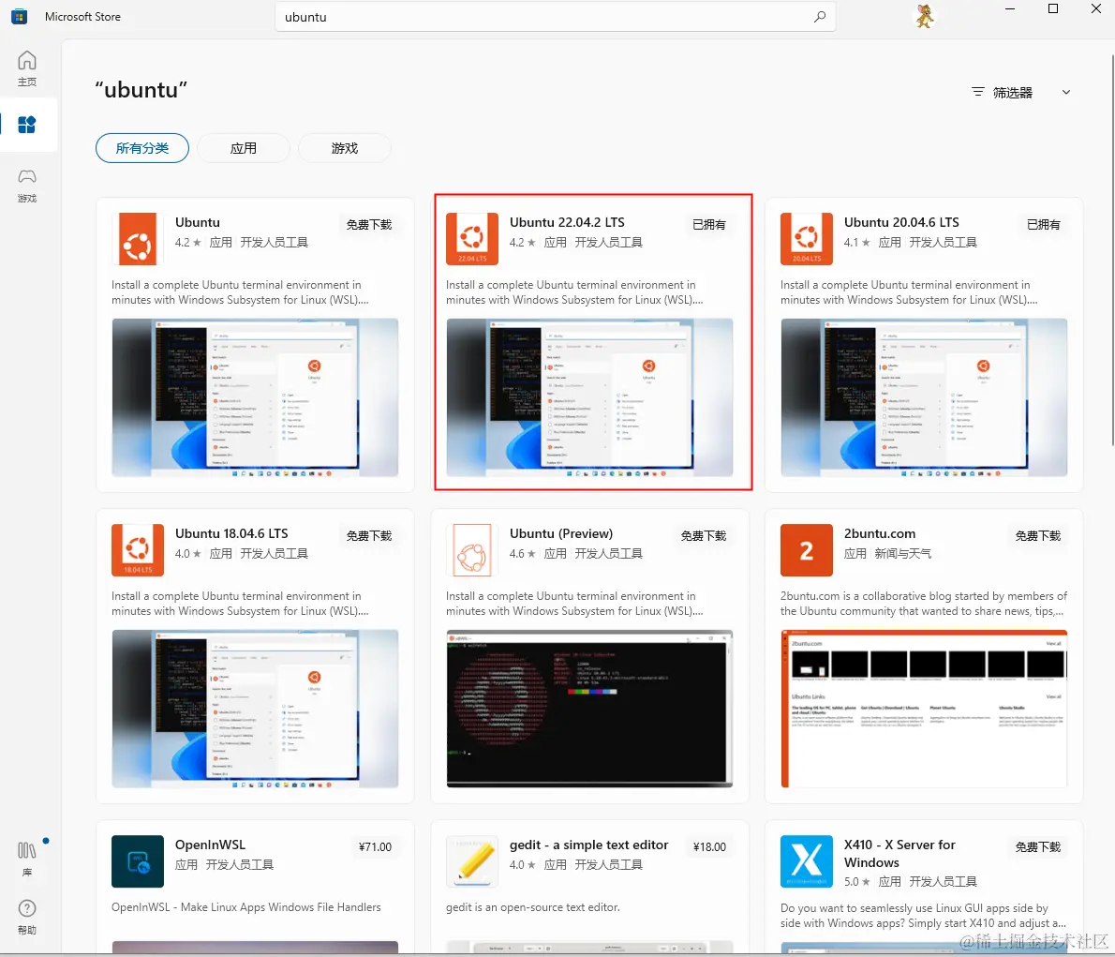
Task: Click the 筛选器 filter label
Action: (1013, 93)
